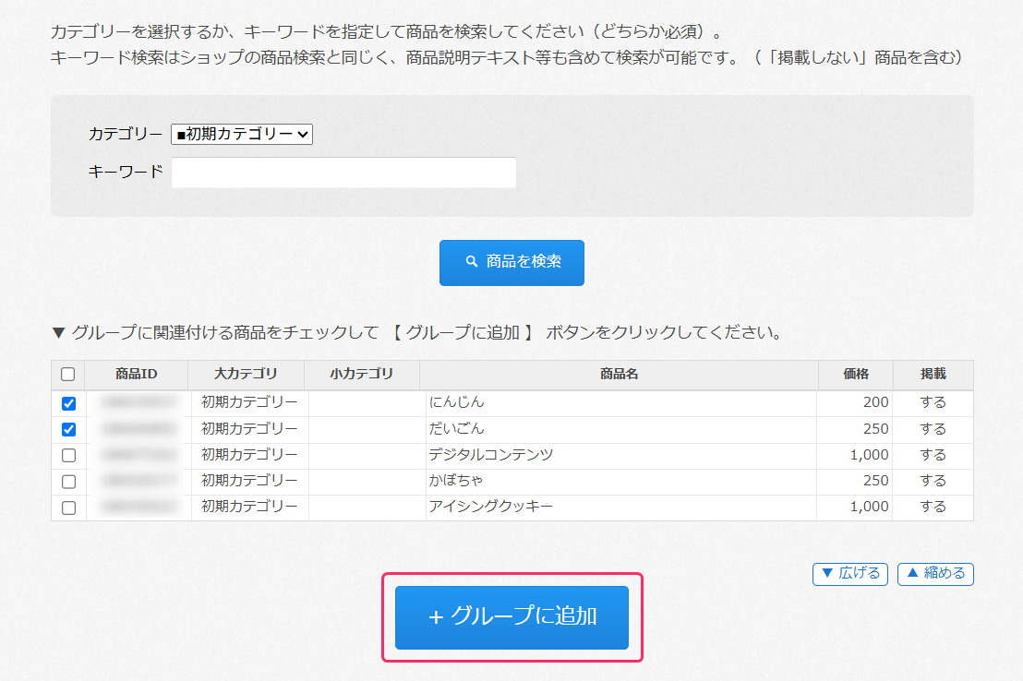Click the 商品を検索 button

pos(511,262)
